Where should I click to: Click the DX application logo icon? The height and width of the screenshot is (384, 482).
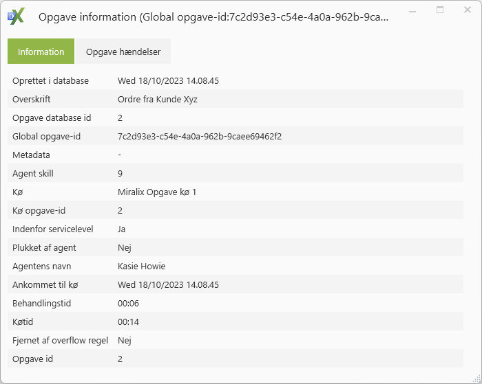point(16,16)
